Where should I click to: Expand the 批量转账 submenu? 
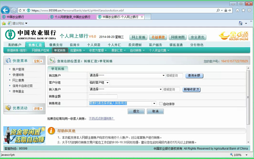click(x=78, y=50)
